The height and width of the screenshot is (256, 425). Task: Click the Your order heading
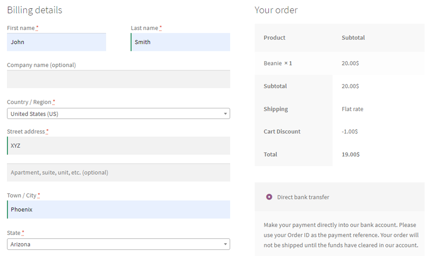click(x=276, y=10)
